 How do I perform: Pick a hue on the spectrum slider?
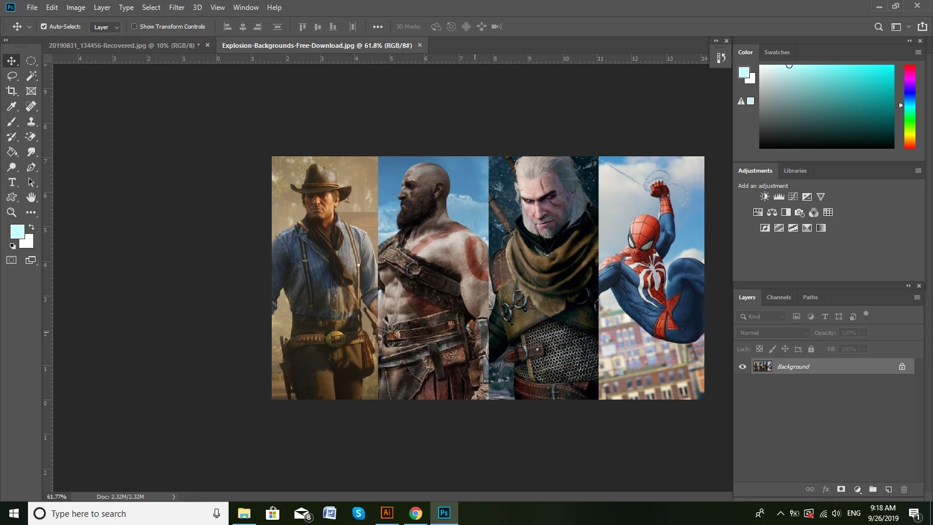pyautogui.click(x=910, y=106)
